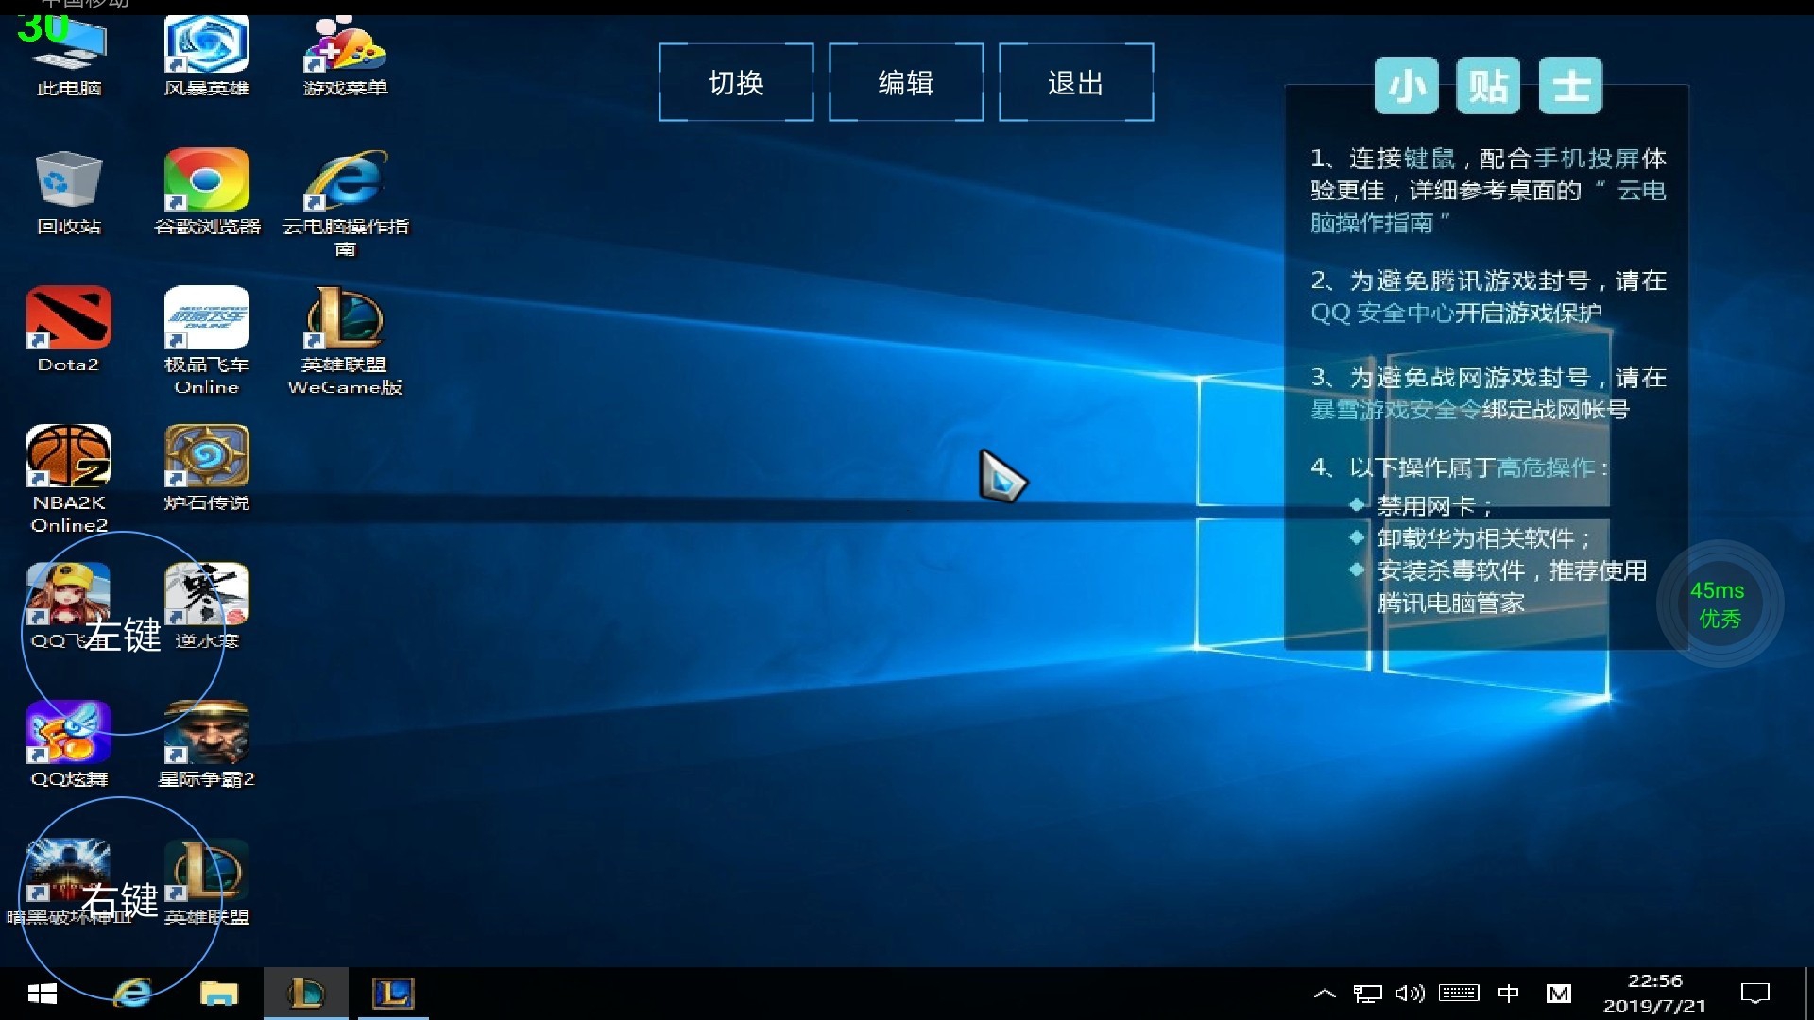Click the 编辑 button
Screen dimensions: 1814x1020
point(906,82)
